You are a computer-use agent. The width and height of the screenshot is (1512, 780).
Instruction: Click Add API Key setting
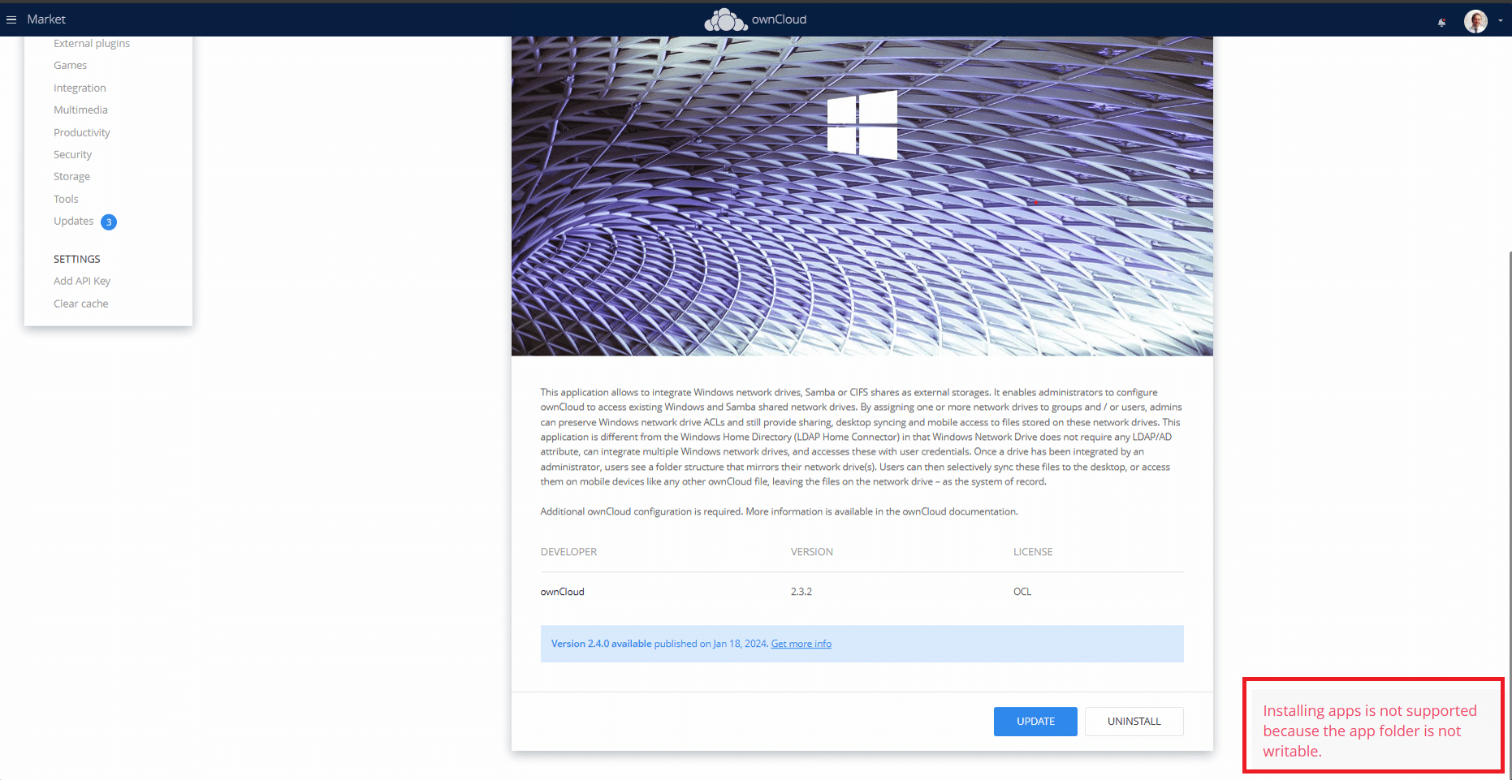tap(82, 281)
